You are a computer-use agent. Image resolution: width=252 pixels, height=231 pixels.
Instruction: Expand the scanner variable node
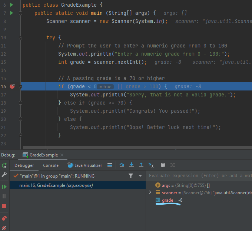(x=150, y=192)
